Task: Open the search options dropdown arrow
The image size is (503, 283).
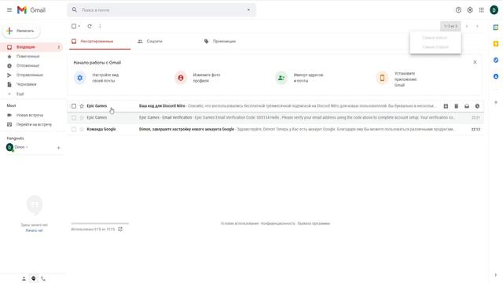Action: (x=248, y=10)
